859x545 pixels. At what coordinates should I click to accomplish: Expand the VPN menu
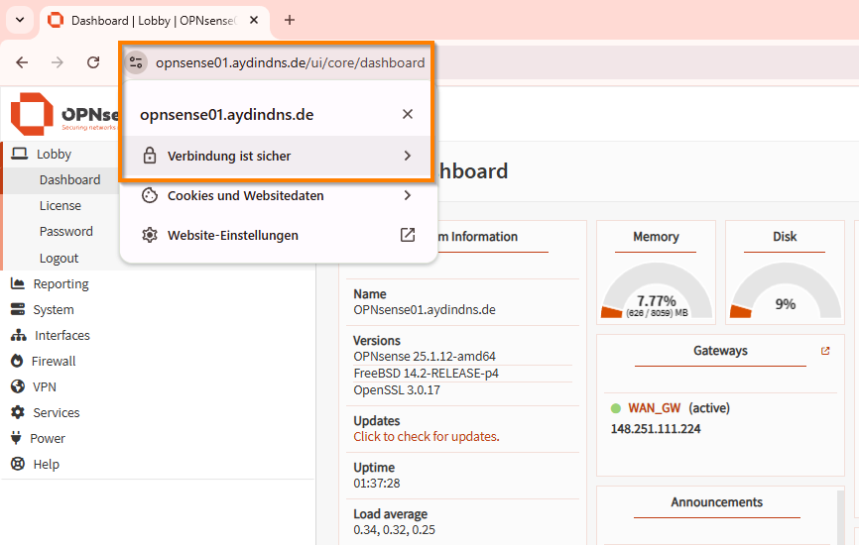pos(45,386)
